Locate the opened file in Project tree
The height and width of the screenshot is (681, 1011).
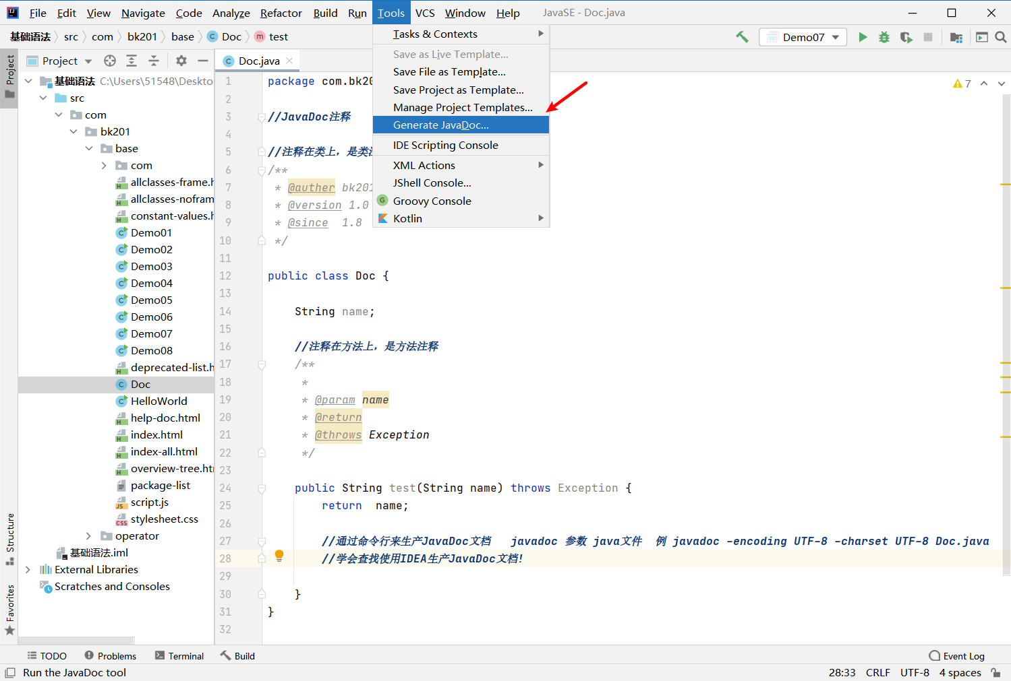[x=110, y=61]
